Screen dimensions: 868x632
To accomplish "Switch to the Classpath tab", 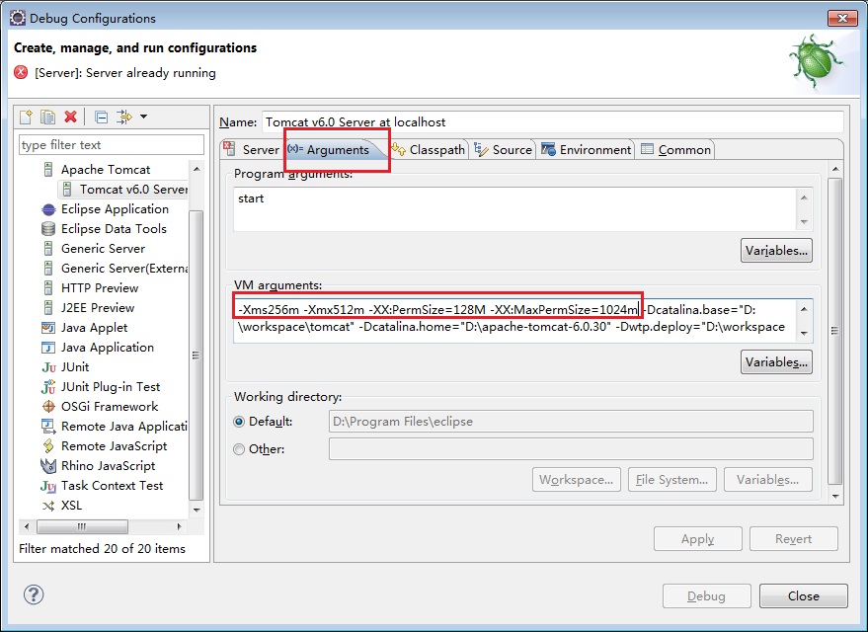I will coord(429,150).
